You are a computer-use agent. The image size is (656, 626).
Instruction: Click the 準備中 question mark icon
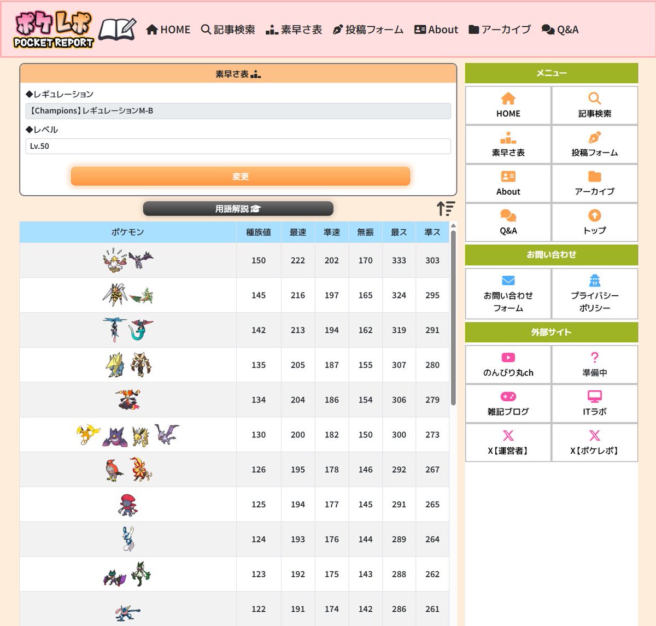tap(595, 358)
